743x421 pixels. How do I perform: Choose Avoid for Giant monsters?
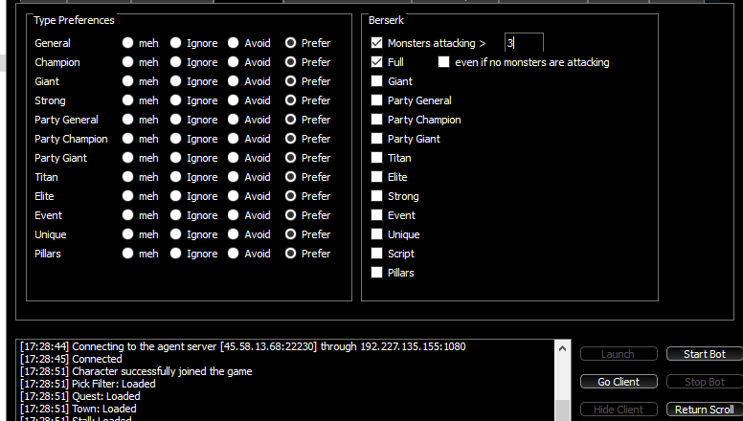click(x=235, y=81)
